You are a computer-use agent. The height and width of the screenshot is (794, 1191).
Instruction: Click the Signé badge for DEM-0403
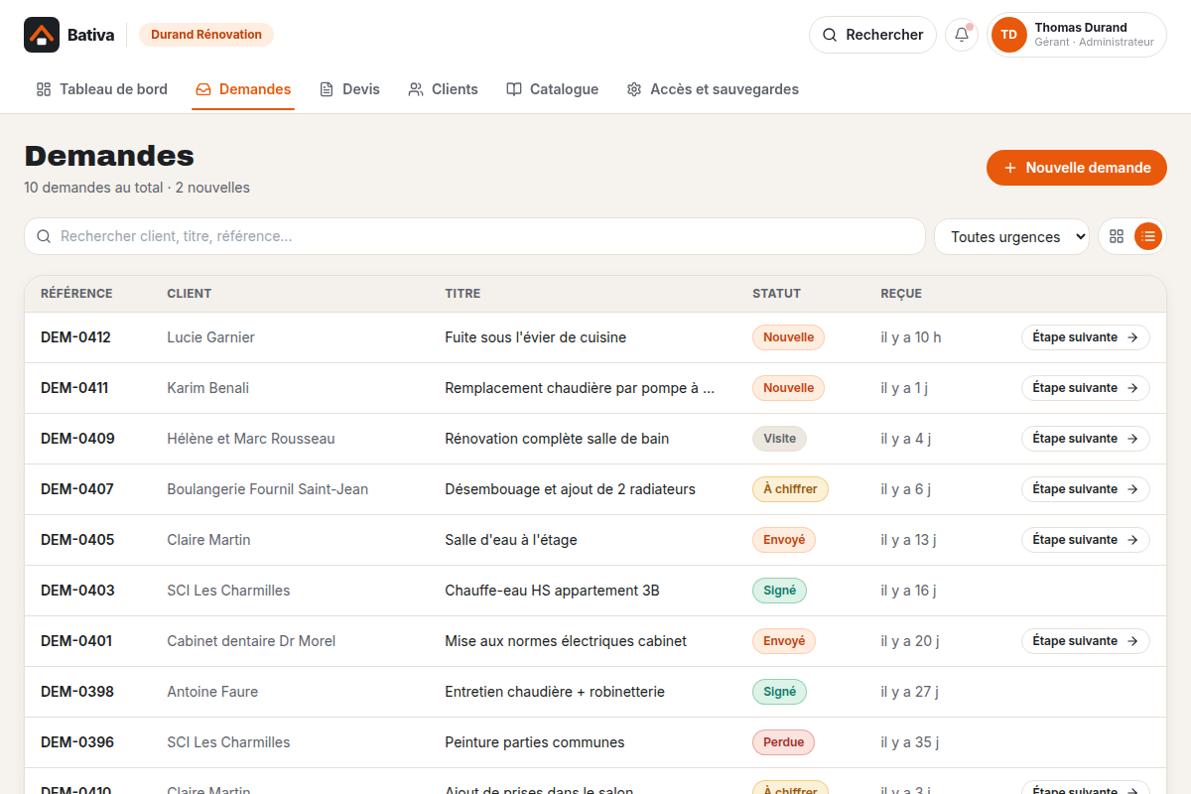coord(780,591)
